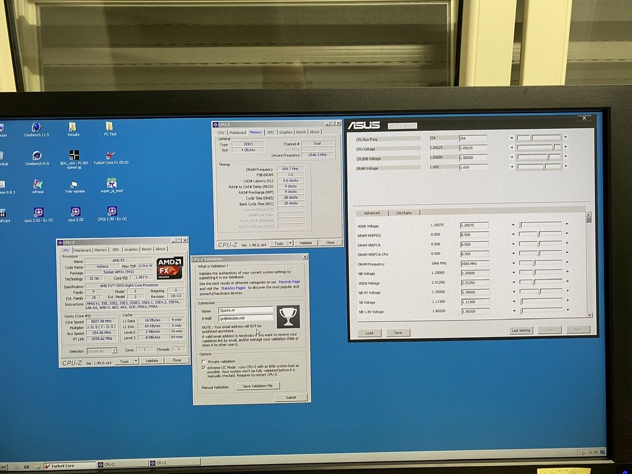Click Last Setting button in TurboV
632x474 pixels.
[521, 330]
